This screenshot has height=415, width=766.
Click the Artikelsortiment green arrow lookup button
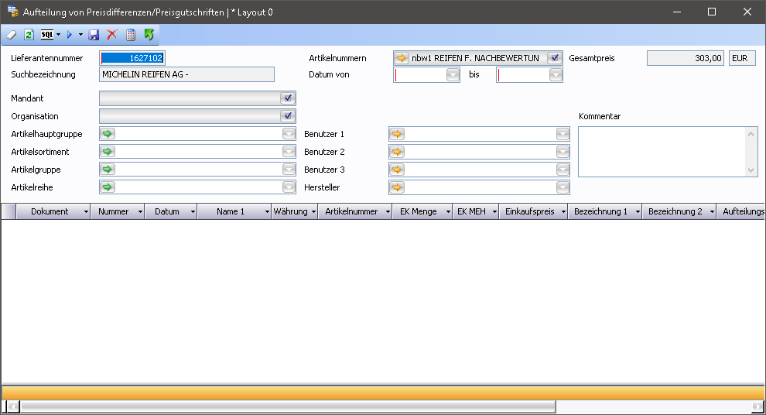pyautogui.click(x=108, y=152)
